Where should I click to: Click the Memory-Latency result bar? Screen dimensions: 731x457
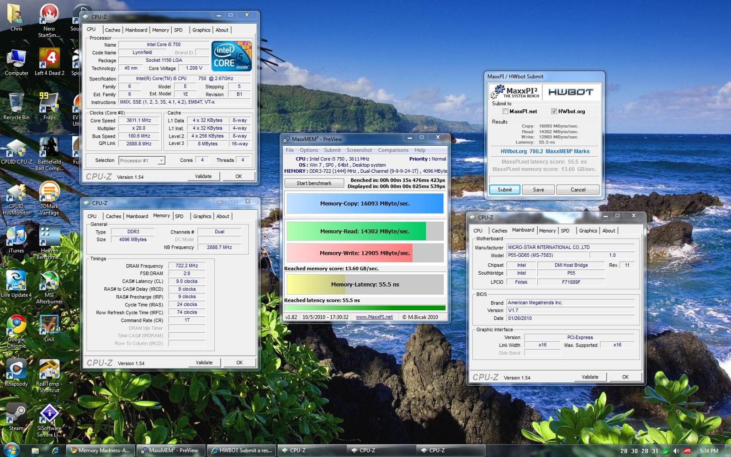pyautogui.click(x=365, y=284)
